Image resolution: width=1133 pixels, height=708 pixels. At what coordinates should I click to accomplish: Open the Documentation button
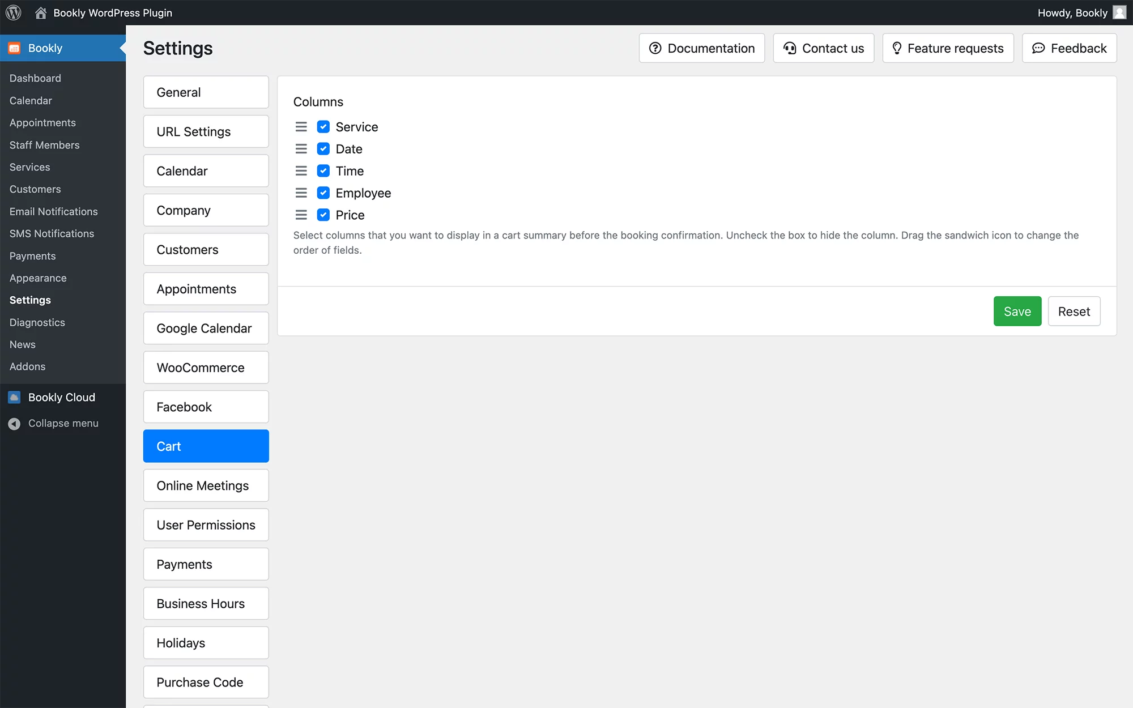(x=702, y=48)
